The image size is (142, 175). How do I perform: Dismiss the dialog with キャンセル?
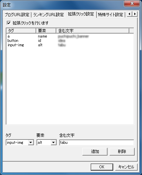(126, 167)
